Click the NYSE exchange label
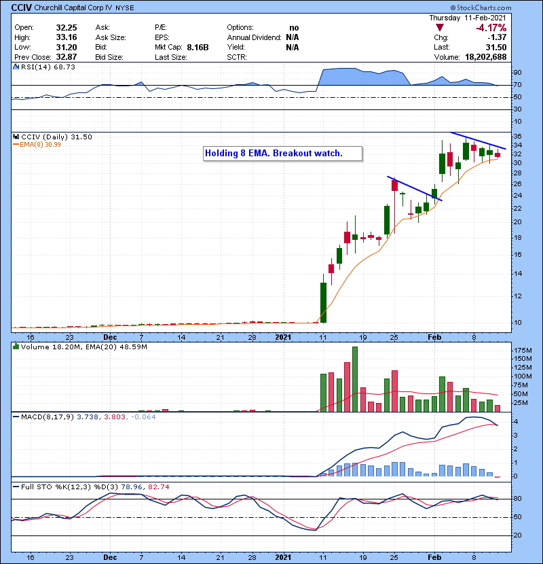This screenshot has width=543, height=564. tap(125, 8)
